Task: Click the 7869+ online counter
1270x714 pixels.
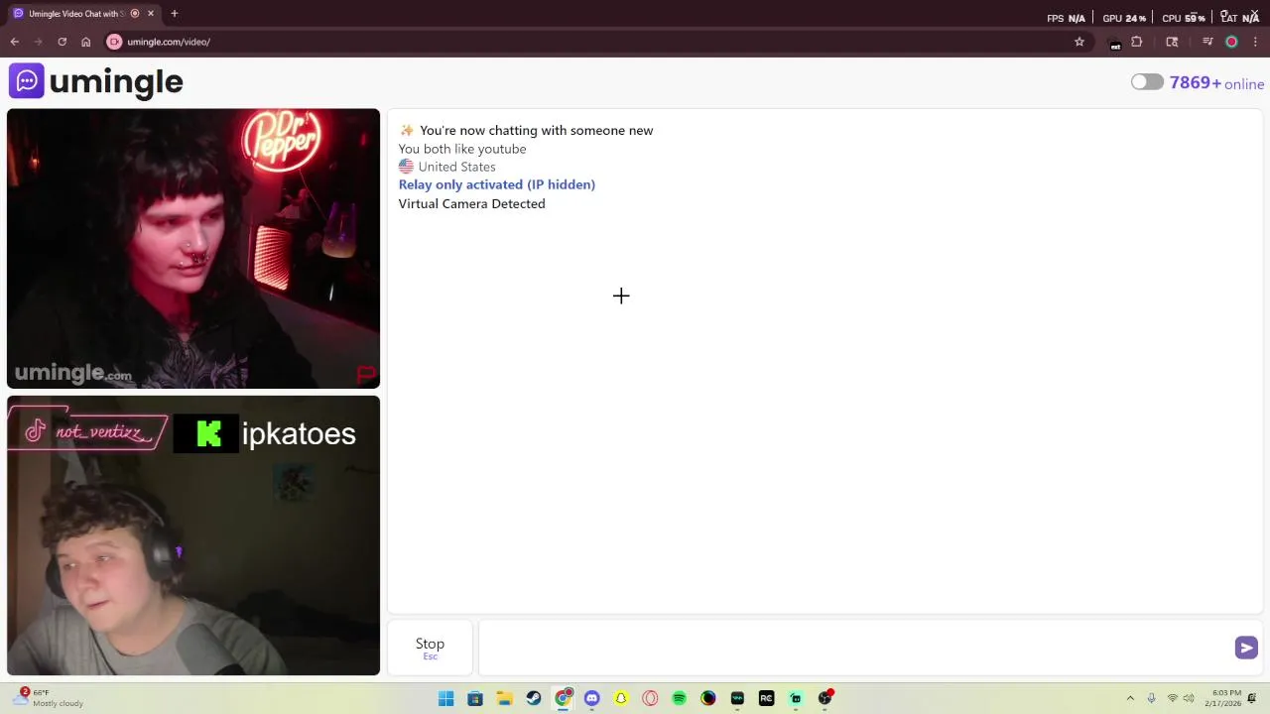Action: pyautogui.click(x=1216, y=83)
